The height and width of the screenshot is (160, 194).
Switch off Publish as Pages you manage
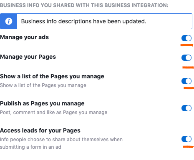[186, 108]
